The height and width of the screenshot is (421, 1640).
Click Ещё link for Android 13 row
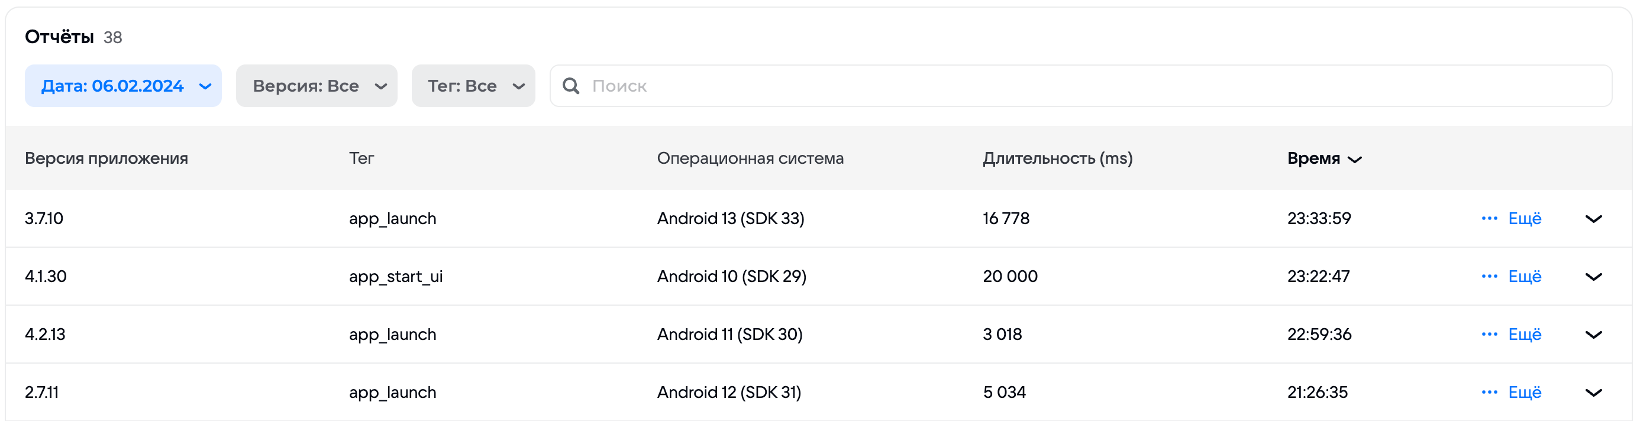coord(1525,219)
